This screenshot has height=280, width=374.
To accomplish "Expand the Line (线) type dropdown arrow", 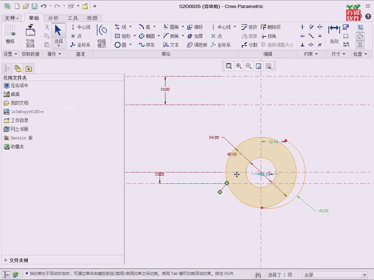I will (130, 27).
